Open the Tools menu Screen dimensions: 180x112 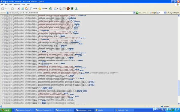tap(23, 4)
